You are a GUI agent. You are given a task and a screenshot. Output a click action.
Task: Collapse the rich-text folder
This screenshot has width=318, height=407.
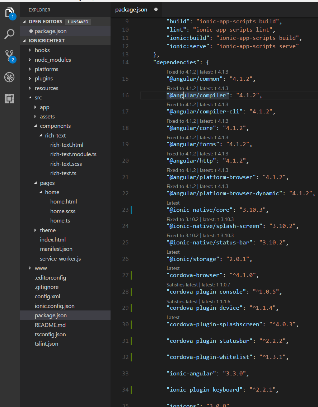pos(55,135)
